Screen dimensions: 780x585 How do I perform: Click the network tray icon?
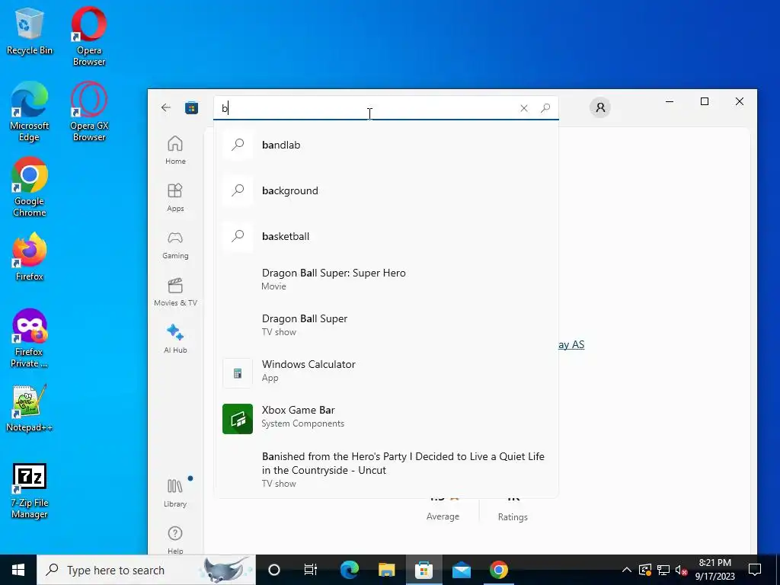[x=663, y=570]
